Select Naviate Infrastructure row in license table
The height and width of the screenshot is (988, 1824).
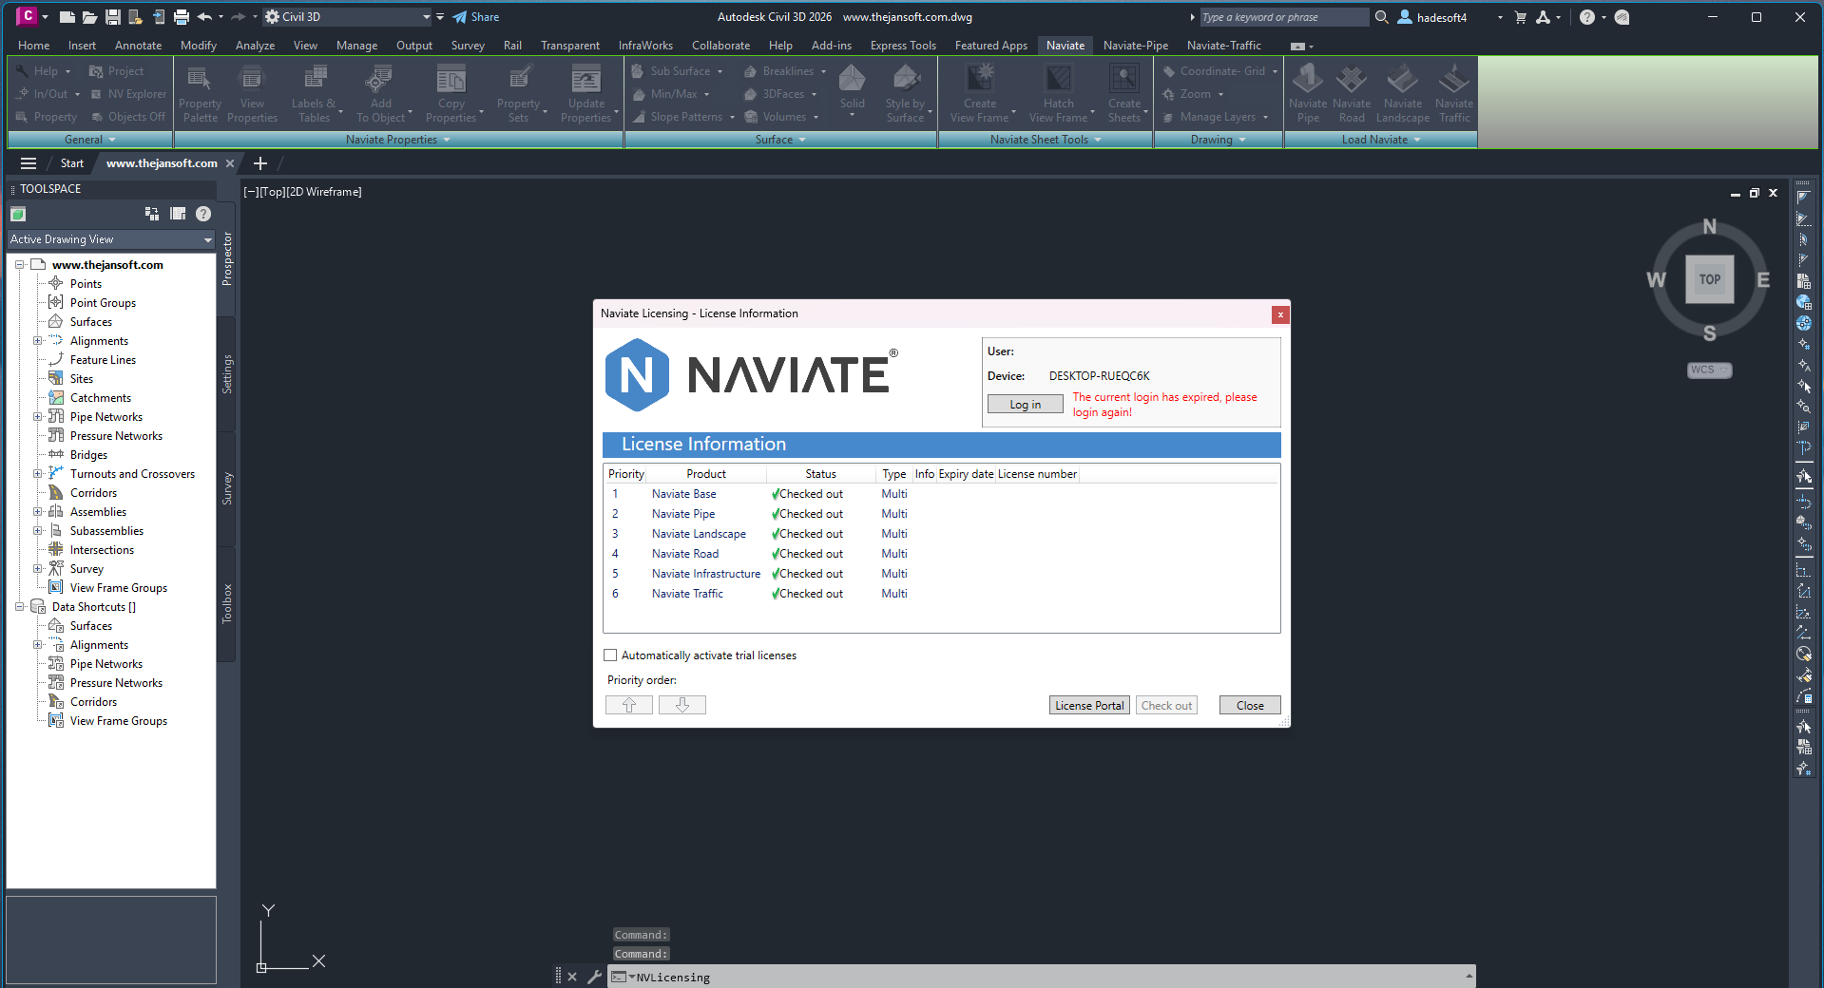[941, 574]
